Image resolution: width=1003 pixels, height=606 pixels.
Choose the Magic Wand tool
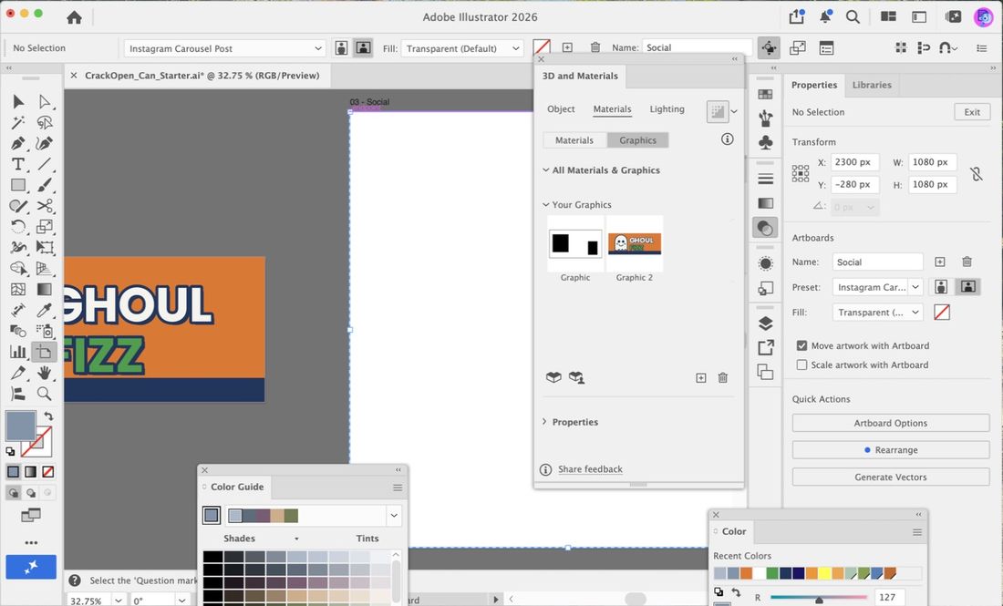(x=18, y=122)
